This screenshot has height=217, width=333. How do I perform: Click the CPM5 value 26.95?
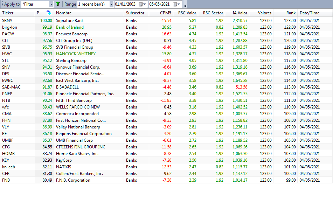(x=167, y=27)
